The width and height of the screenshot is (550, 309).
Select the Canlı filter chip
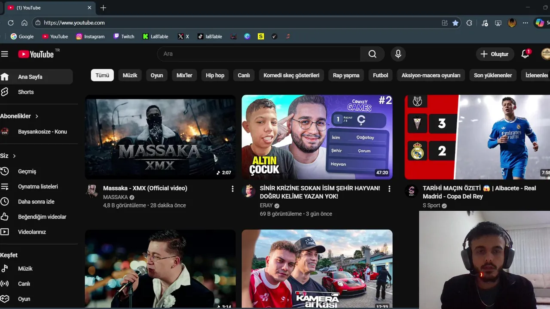(244, 75)
